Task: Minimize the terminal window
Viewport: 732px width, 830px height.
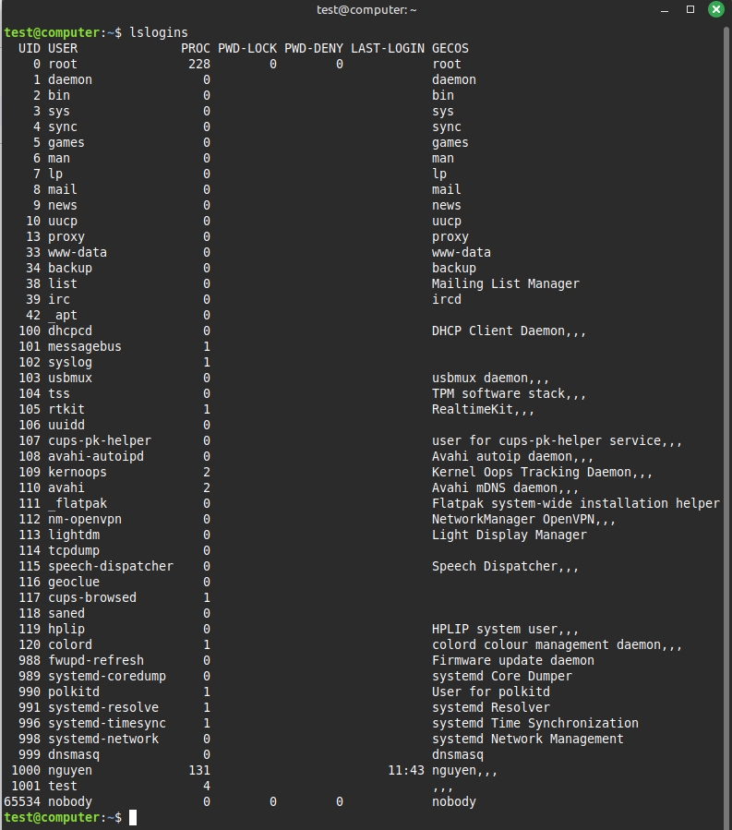Action: coord(665,9)
